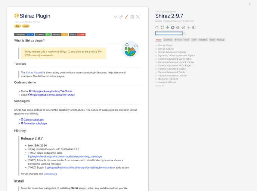Toggle the half-circle palette switcher icon
The image size is (257, 191).
click(x=194, y=28)
